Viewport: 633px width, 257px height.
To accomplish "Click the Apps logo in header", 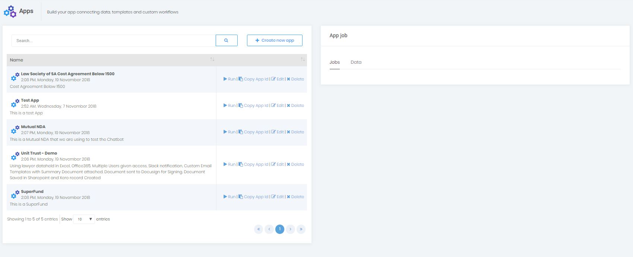I will [10, 12].
